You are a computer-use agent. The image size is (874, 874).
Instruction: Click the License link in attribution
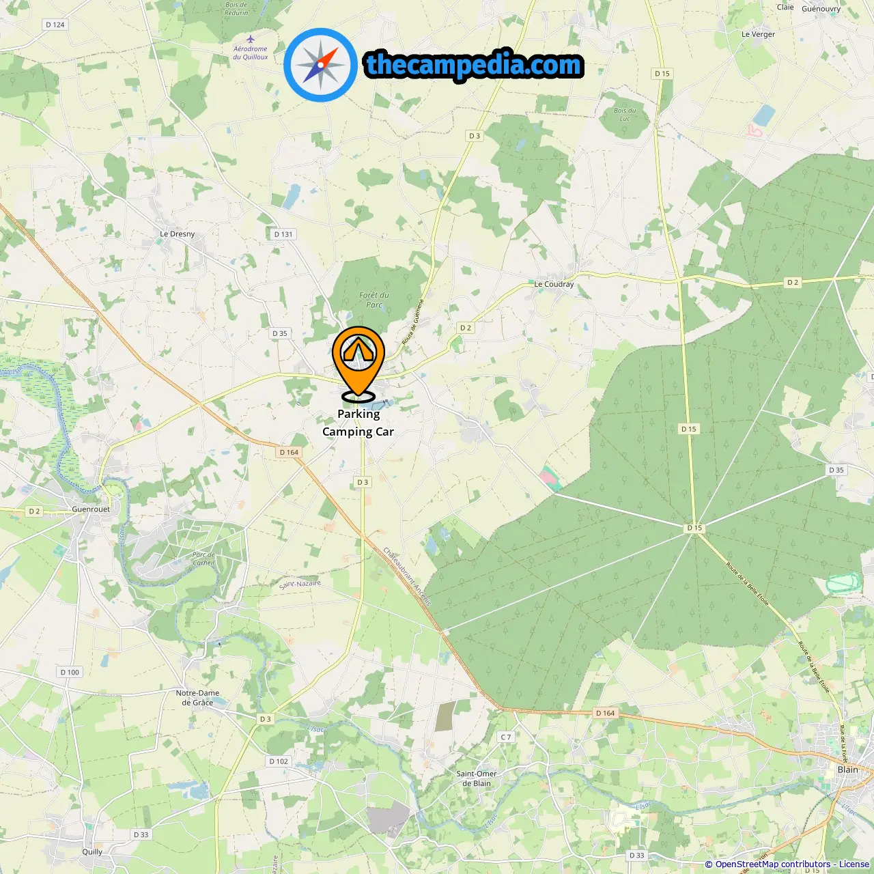(x=854, y=864)
